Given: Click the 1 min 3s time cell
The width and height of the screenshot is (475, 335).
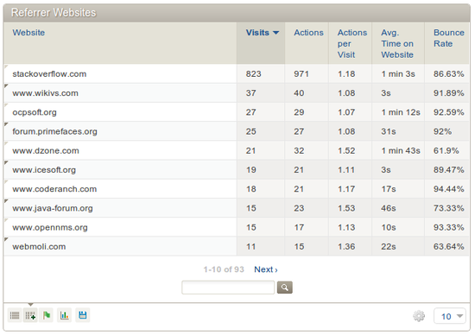Looking at the screenshot, I should pos(398,74).
